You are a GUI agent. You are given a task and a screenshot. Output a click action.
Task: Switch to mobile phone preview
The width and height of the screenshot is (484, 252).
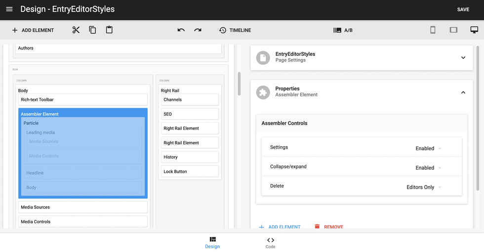433,30
